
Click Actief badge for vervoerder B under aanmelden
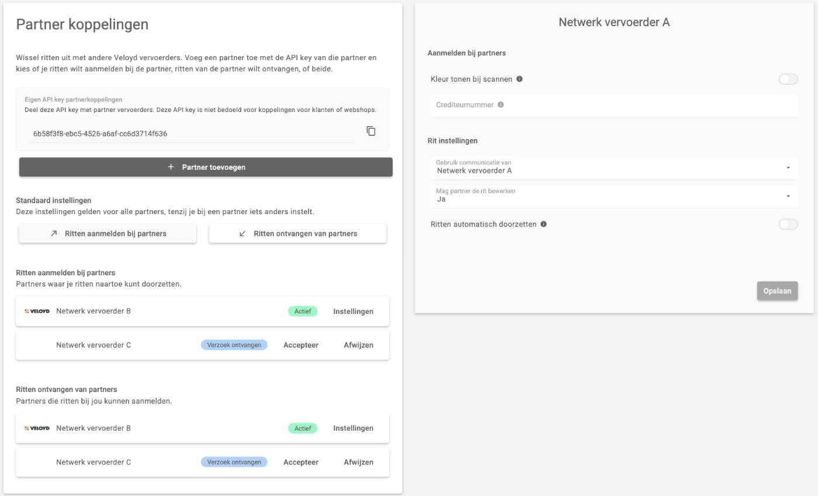click(x=303, y=312)
